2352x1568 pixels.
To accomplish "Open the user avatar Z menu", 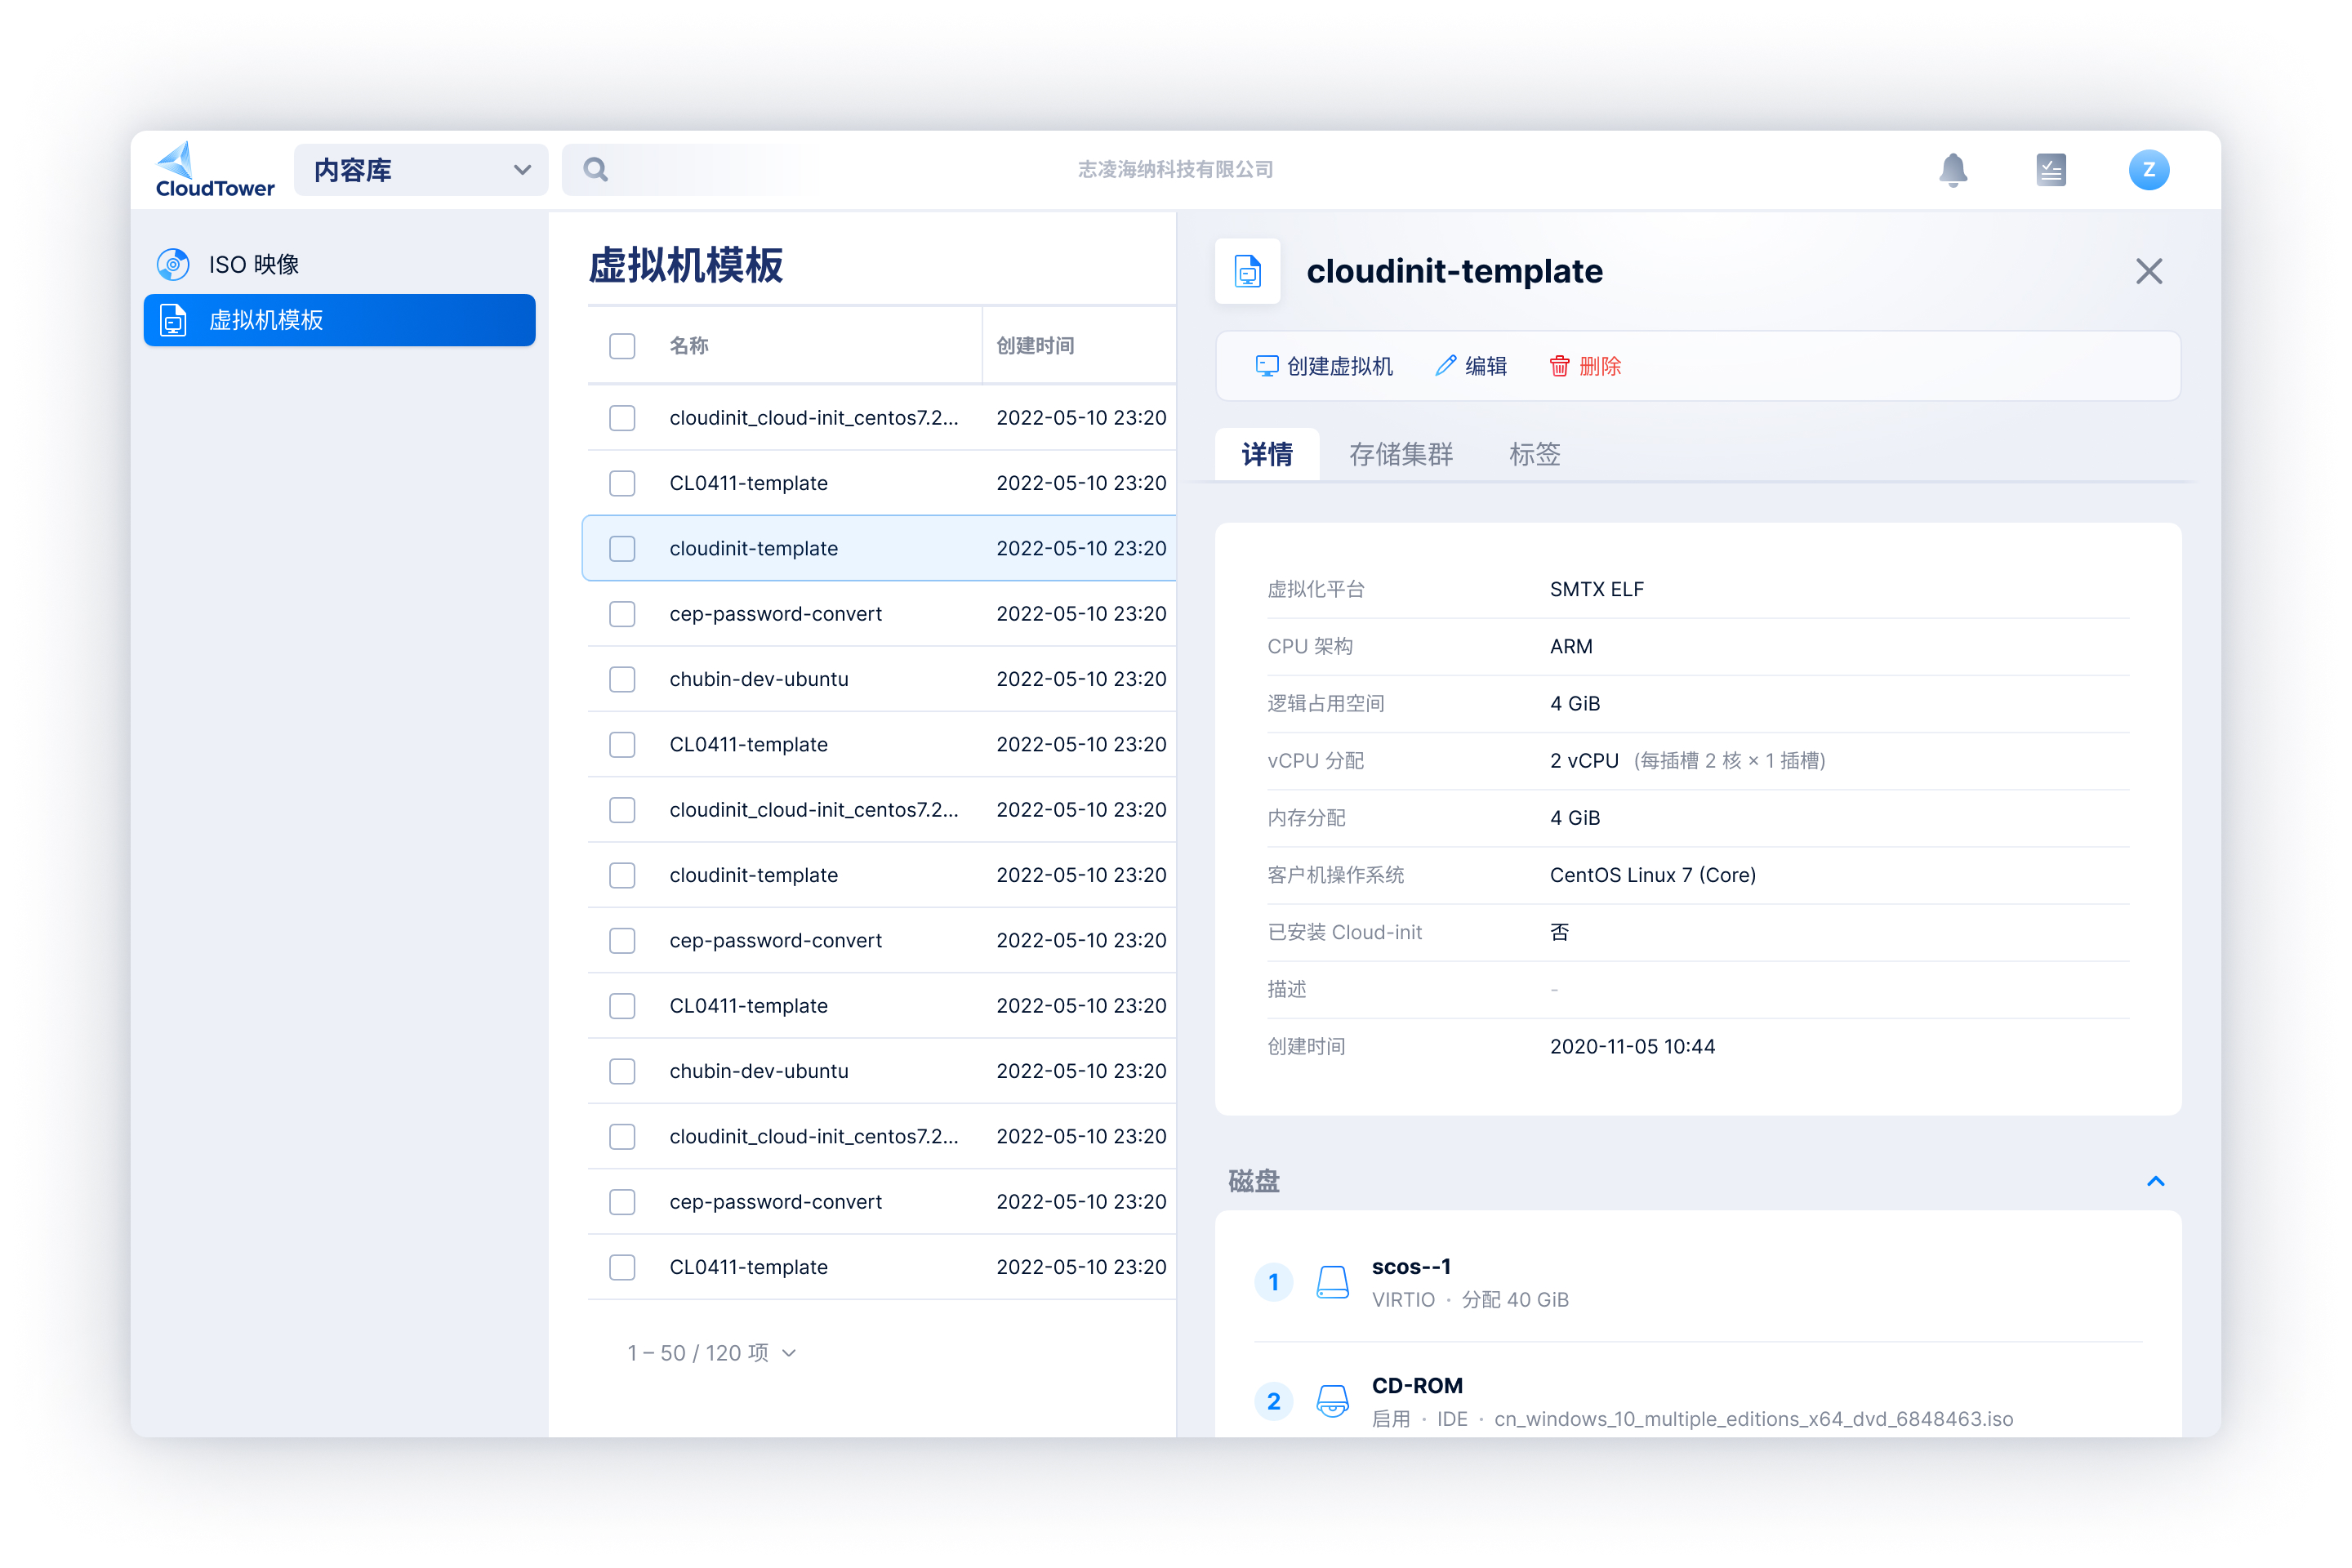I will [x=2149, y=170].
